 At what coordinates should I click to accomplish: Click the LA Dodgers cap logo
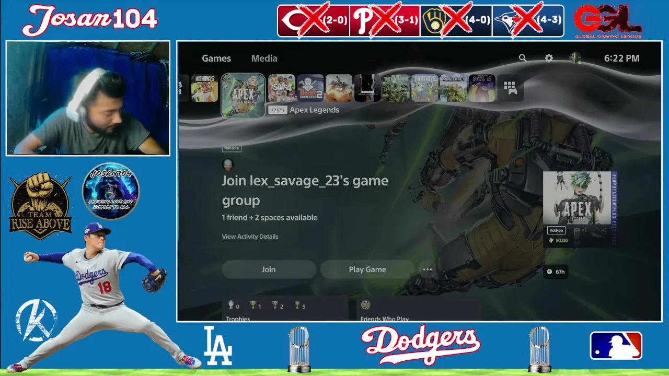[x=217, y=345]
